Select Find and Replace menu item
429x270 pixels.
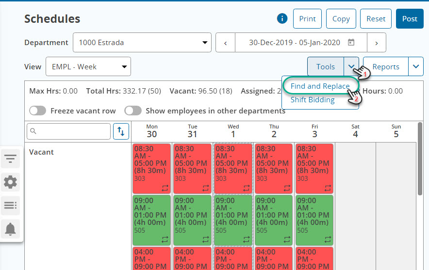[320, 86]
